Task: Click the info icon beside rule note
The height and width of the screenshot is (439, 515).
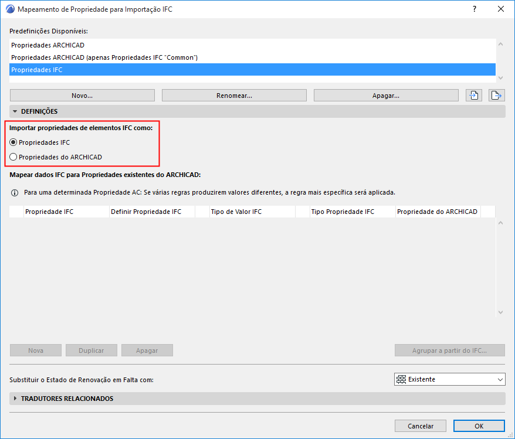Action: pos(15,193)
